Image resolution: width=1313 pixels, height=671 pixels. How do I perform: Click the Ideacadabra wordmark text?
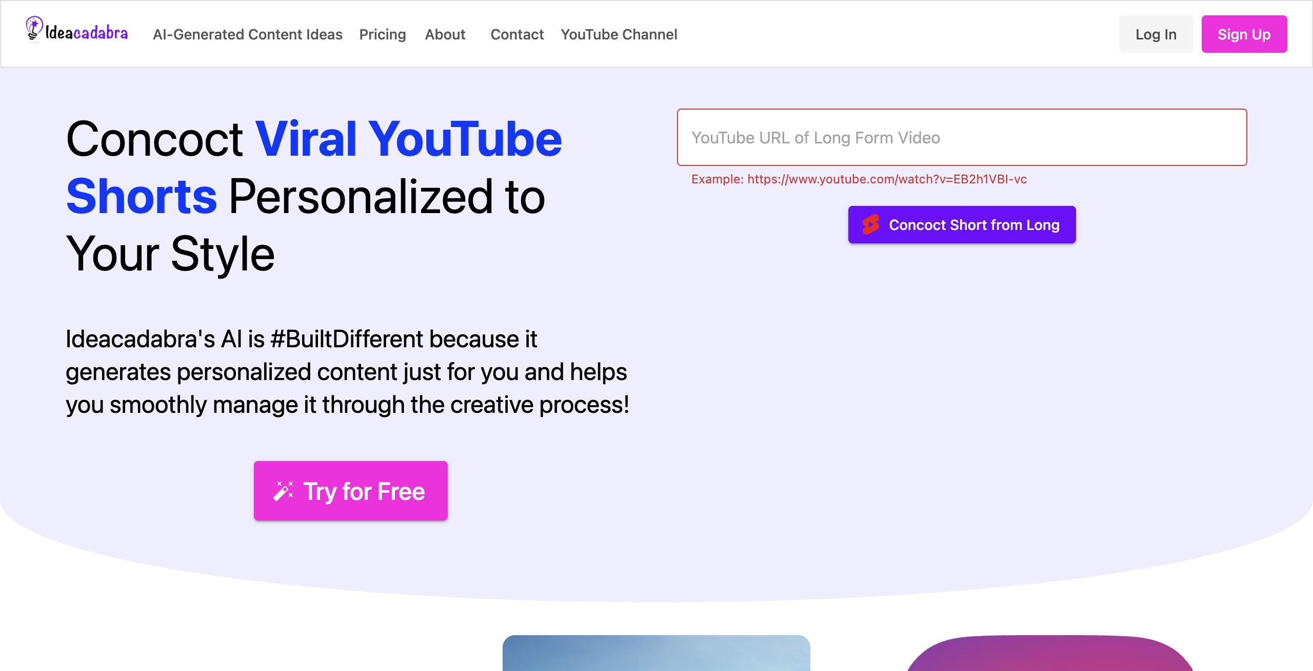point(87,32)
